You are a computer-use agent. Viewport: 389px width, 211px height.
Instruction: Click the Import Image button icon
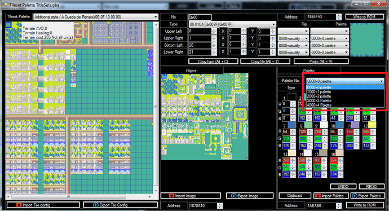tap(171, 196)
